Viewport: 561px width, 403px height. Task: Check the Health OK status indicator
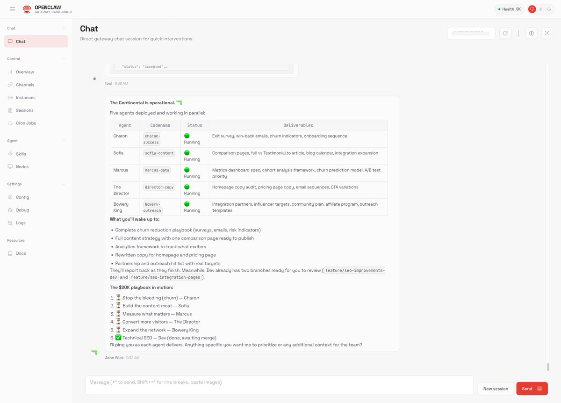click(509, 8)
